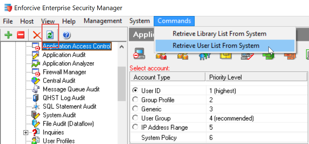Viewport: 309px width, 144px height.
Task: Click the Message Queue Audit scroll icon
Action: [x=36, y=89]
